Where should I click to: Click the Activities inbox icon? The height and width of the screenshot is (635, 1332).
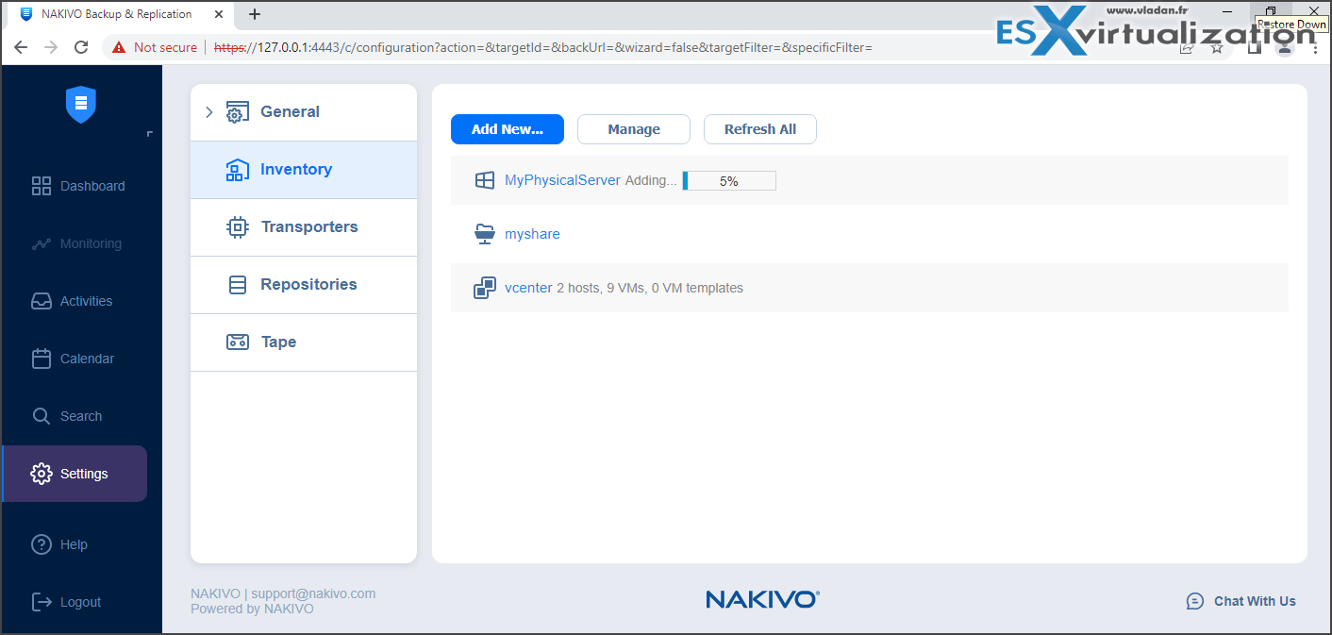tap(42, 301)
